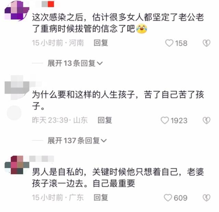Open the gray avatar of second commenter

(x=17, y=87)
